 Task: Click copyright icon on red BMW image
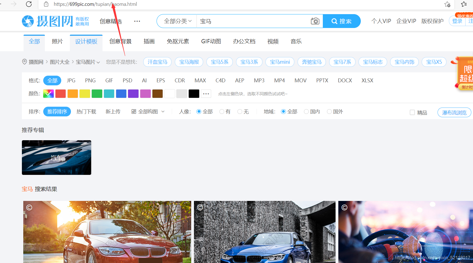(29, 207)
